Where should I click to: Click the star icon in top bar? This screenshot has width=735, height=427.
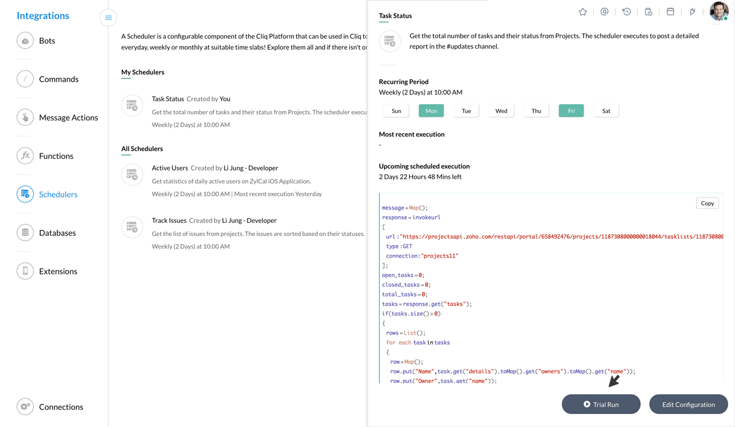(x=583, y=12)
